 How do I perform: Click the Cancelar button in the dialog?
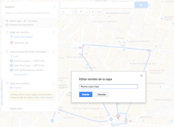102,94
